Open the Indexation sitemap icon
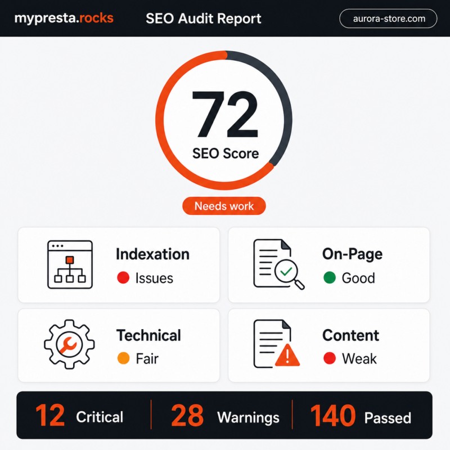Image resolution: width=450 pixels, height=450 pixels. 70,264
